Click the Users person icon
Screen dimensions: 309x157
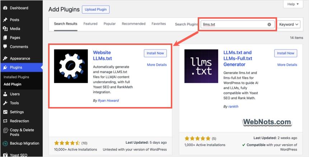(5, 94)
